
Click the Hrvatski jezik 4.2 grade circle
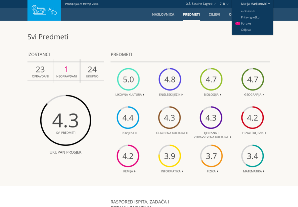[x=252, y=117]
